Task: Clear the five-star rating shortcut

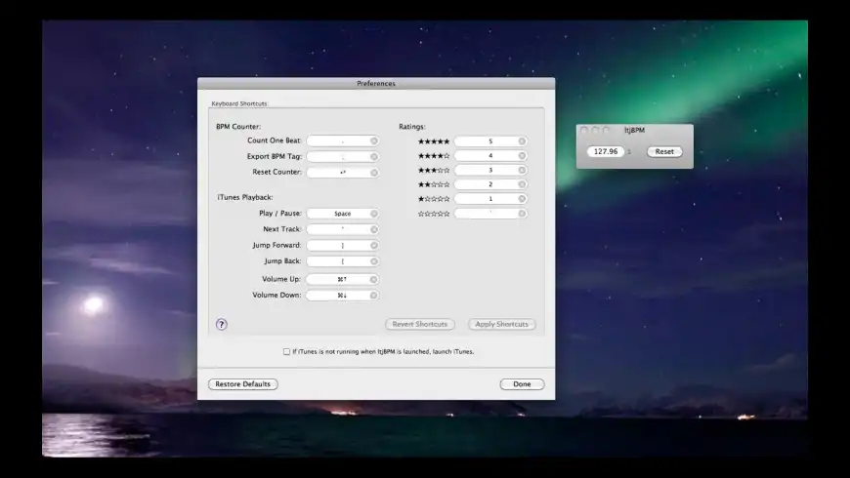Action: [522, 141]
